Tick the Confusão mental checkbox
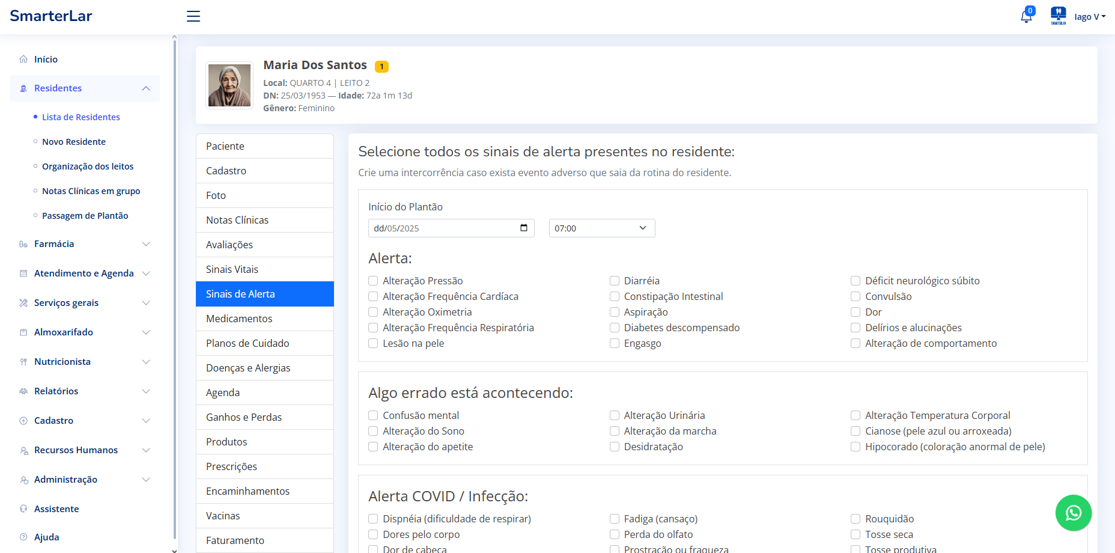Screen dimensions: 1115x553 373,415
